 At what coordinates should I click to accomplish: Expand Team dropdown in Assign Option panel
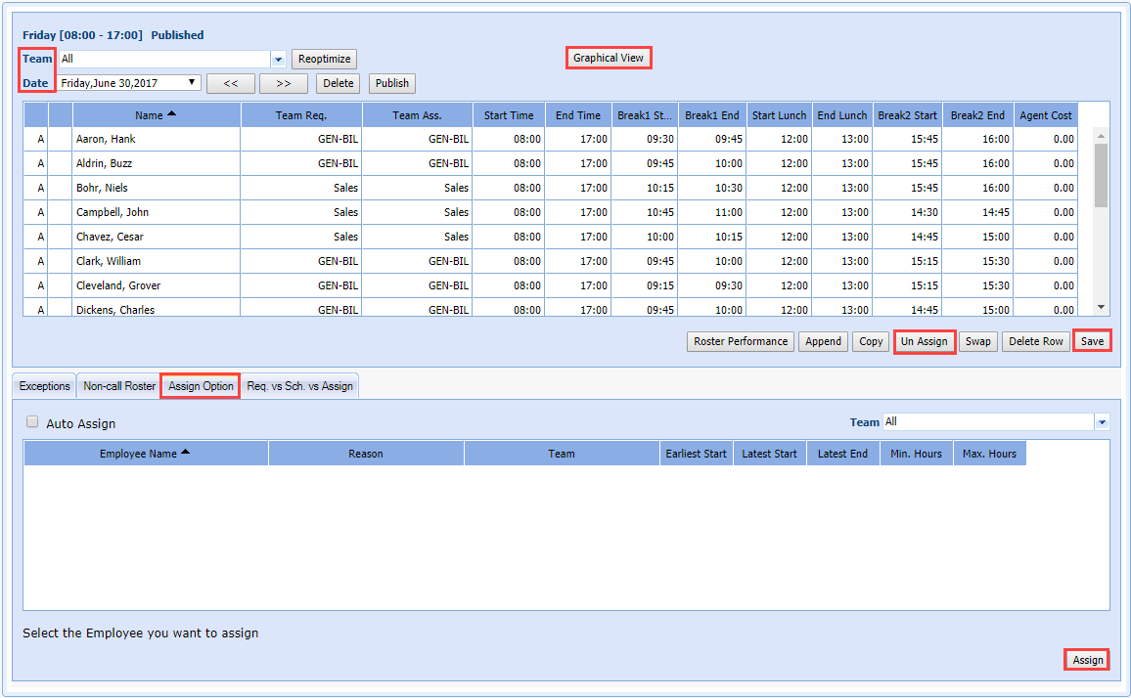[x=1103, y=422]
